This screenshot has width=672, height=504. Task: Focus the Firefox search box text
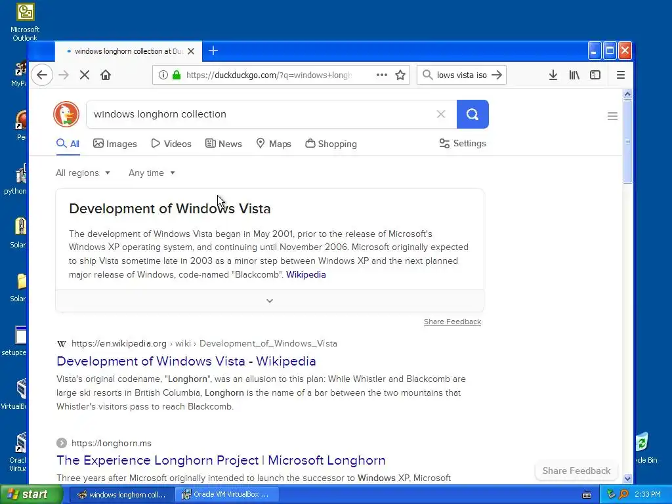(461, 75)
